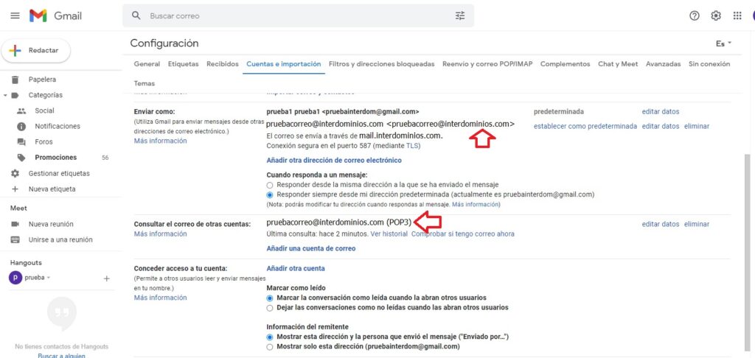
Task: Expand the prueba Hangouts status dropdown
Action: [48, 278]
